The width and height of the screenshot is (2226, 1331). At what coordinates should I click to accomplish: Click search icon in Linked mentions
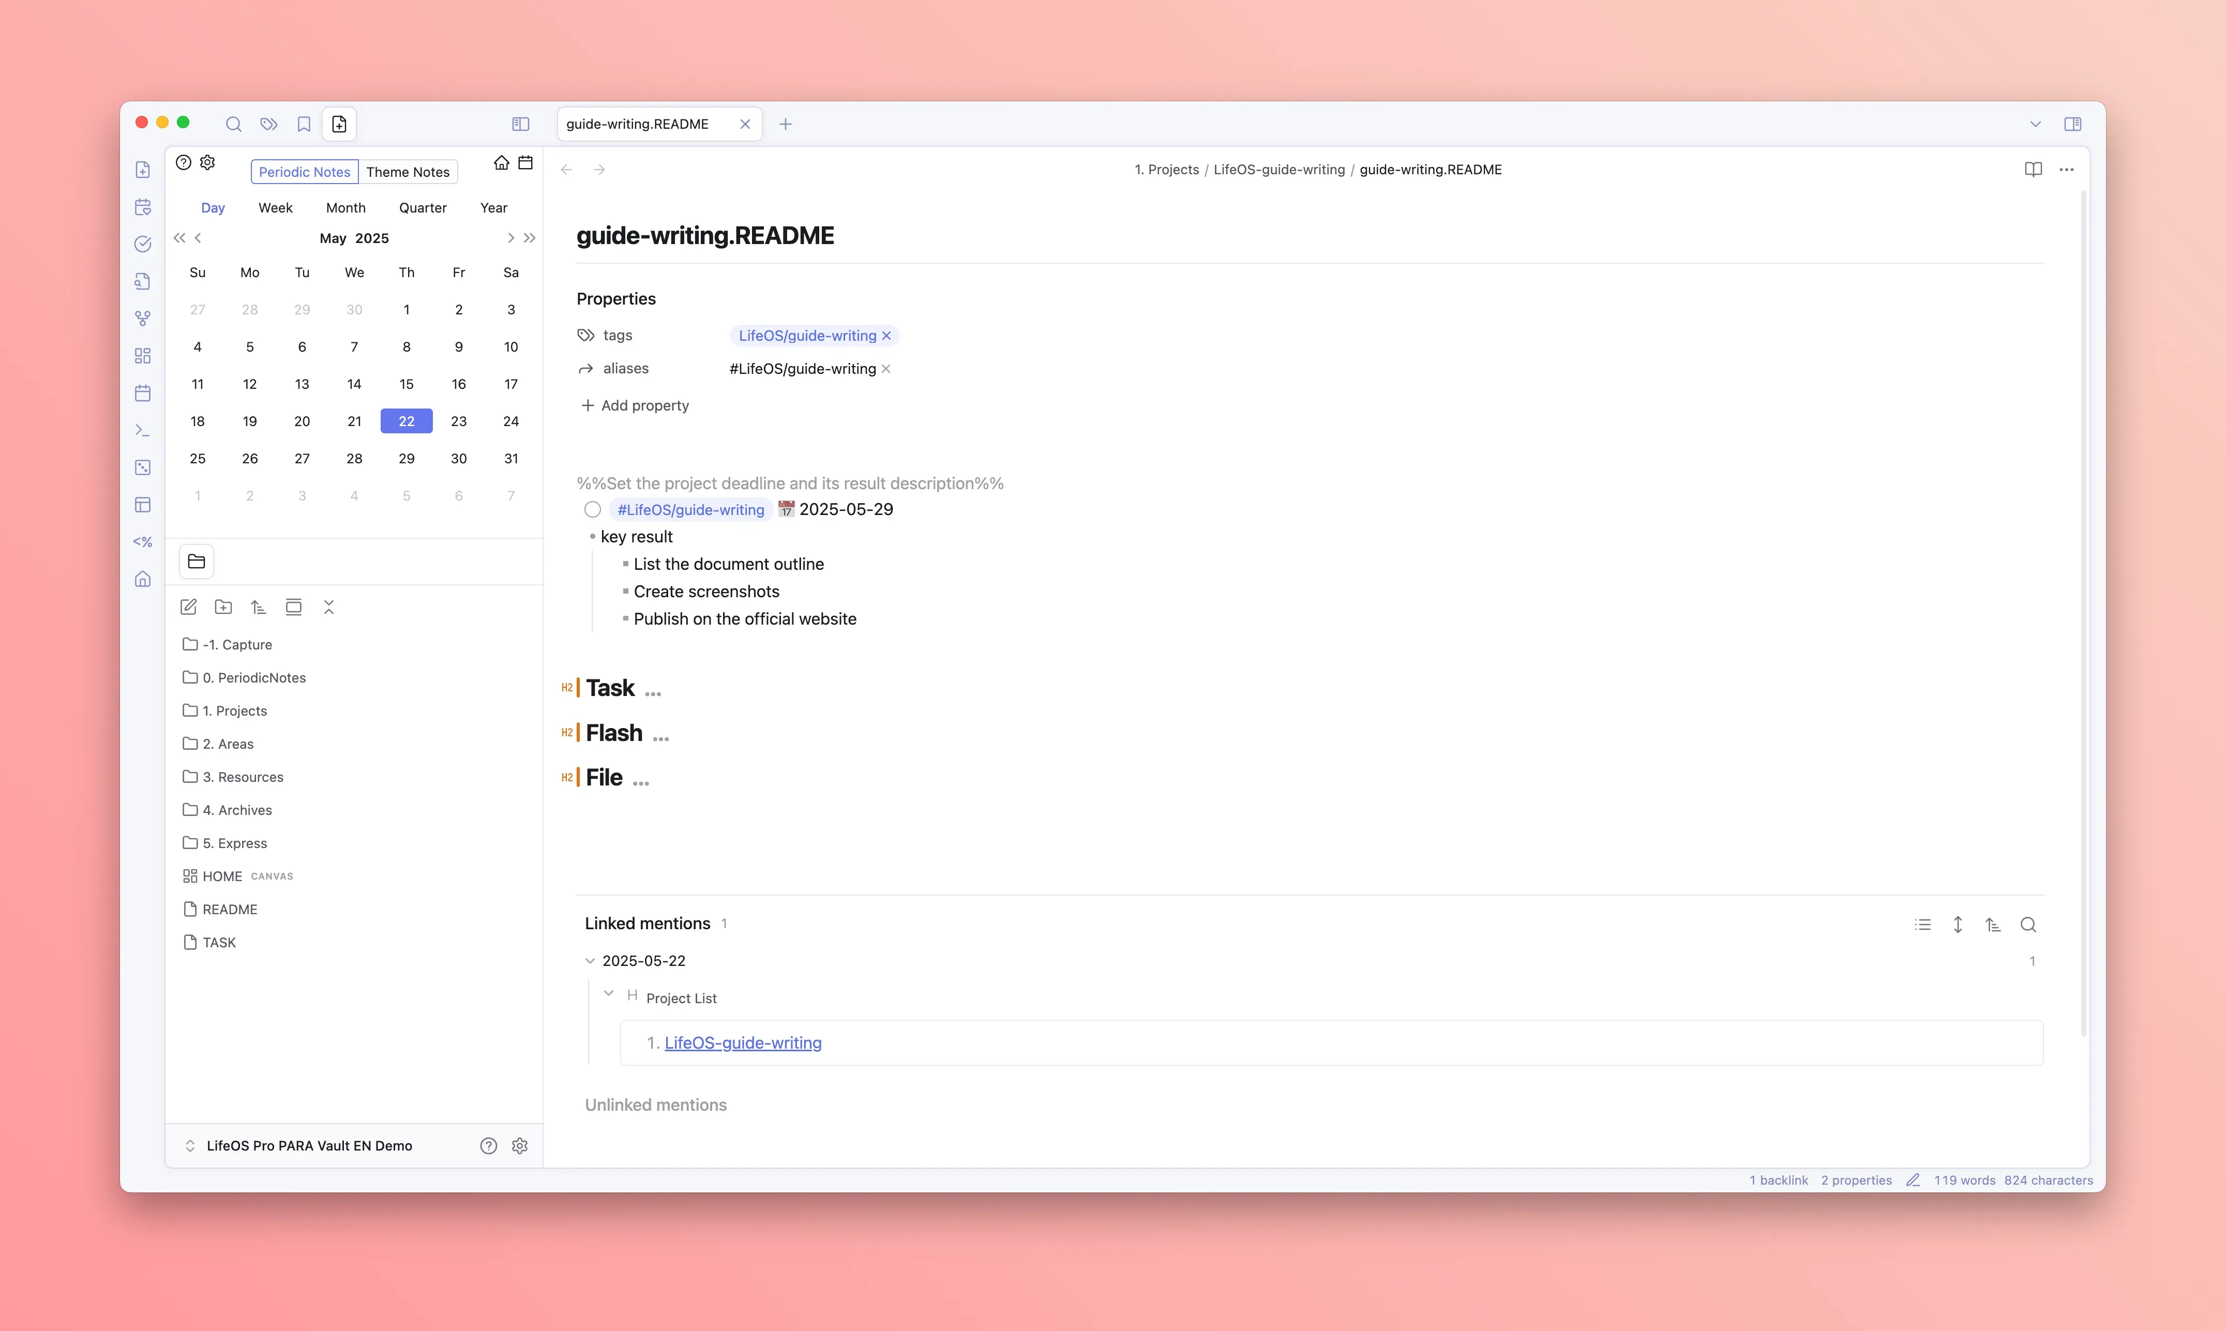[2028, 925]
